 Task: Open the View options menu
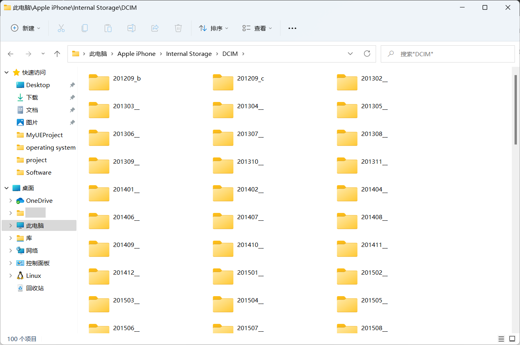tap(257, 28)
